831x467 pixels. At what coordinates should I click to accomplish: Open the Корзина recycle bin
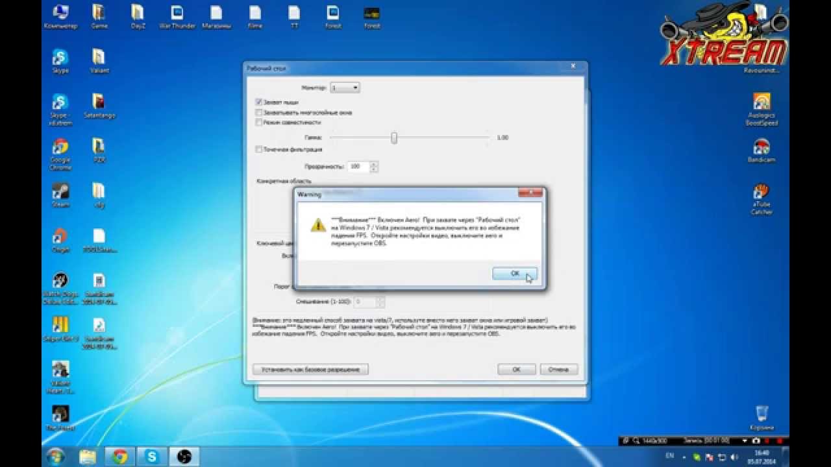tap(762, 418)
